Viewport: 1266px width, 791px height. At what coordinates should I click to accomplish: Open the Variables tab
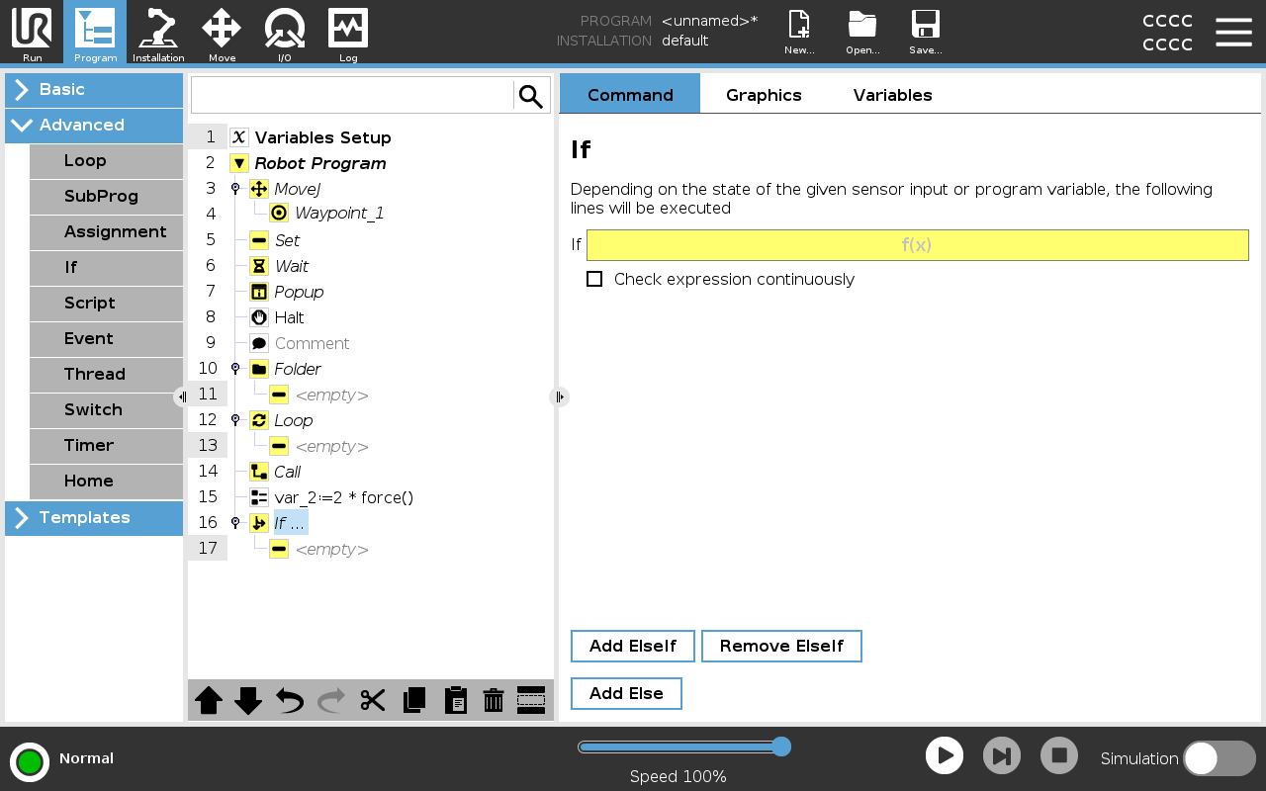pos(892,95)
